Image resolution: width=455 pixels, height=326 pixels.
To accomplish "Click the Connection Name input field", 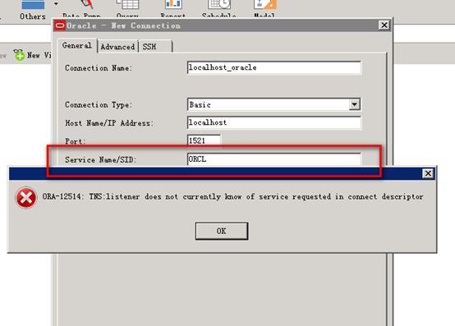I will (x=274, y=67).
